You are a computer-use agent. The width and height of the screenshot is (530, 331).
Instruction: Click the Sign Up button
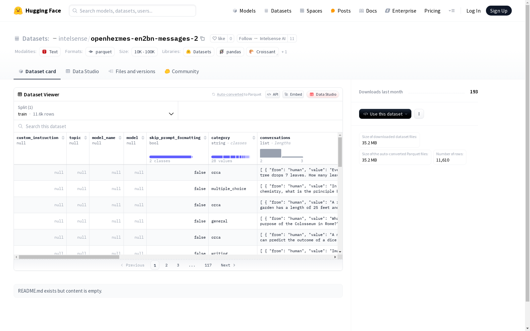499,11
